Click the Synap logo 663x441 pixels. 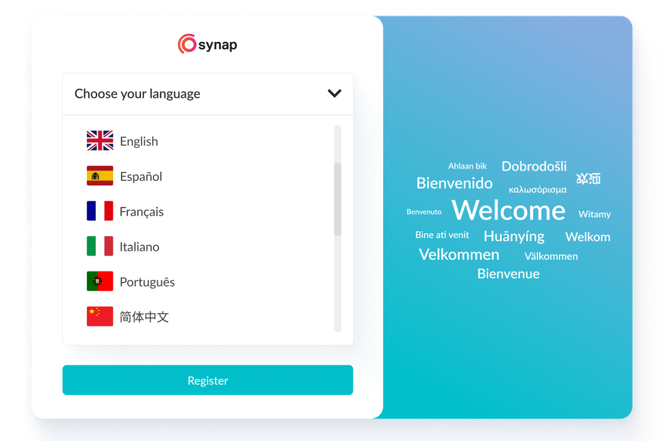[x=207, y=44]
